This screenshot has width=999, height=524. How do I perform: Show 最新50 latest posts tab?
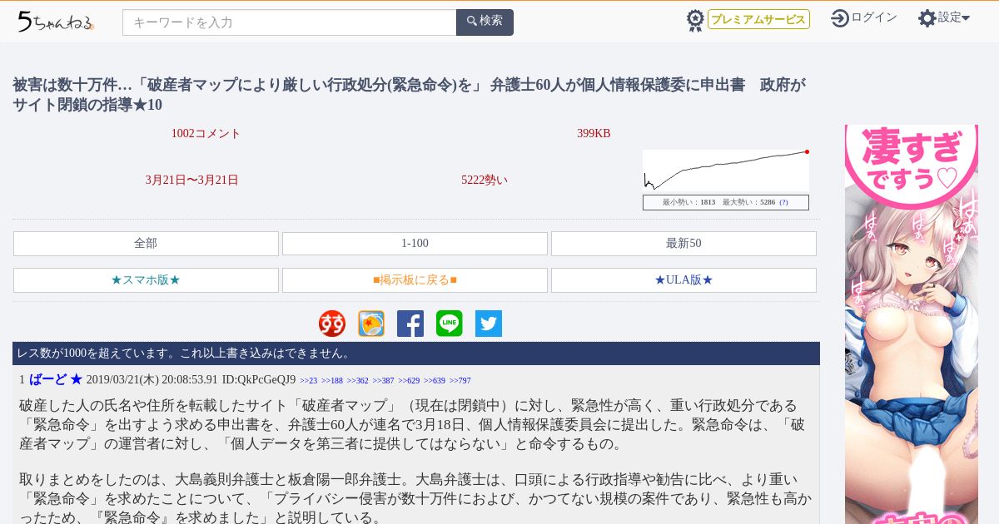click(x=683, y=244)
